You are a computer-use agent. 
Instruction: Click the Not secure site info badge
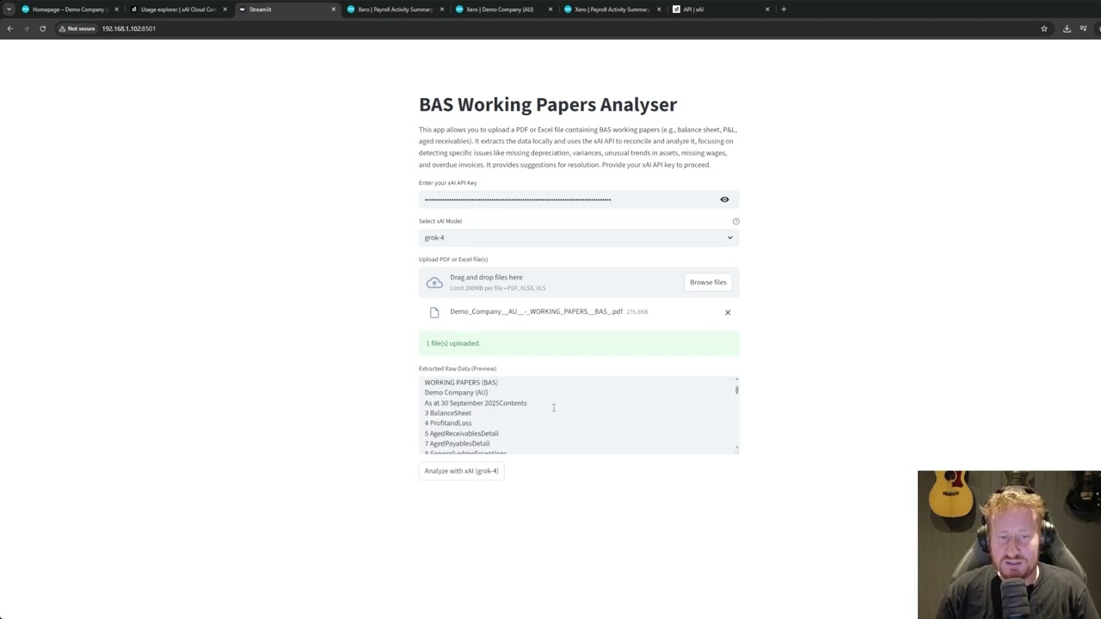[x=77, y=28]
